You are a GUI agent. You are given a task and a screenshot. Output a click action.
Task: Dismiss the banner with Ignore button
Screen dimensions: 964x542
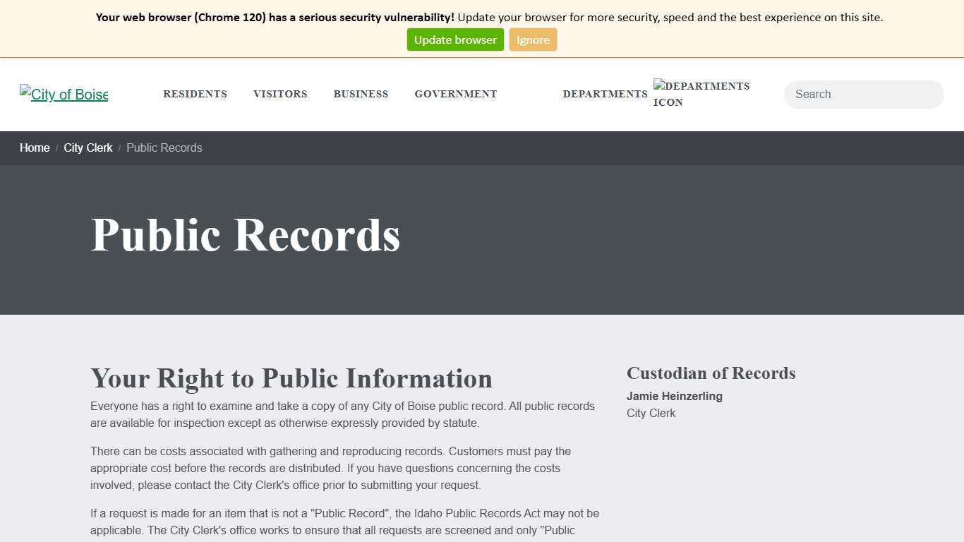533,40
